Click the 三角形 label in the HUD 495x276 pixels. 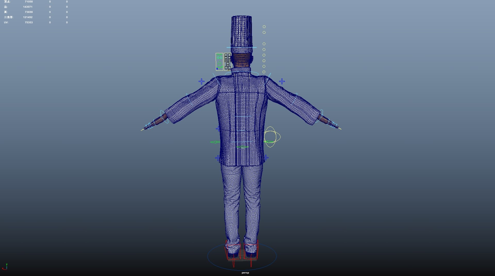click(x=9, y=17)
